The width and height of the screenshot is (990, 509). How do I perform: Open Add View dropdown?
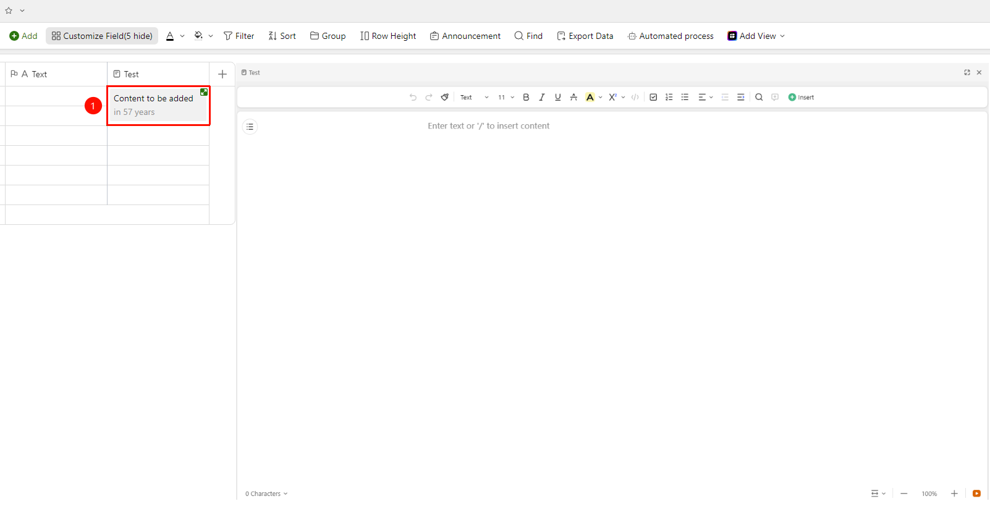[x=756, y=36]
